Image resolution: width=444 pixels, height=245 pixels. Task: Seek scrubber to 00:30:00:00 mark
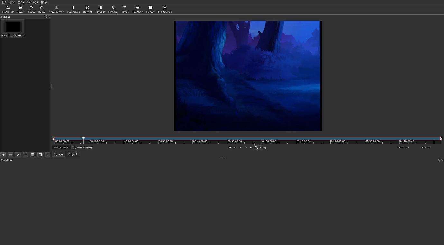point(158,141)
